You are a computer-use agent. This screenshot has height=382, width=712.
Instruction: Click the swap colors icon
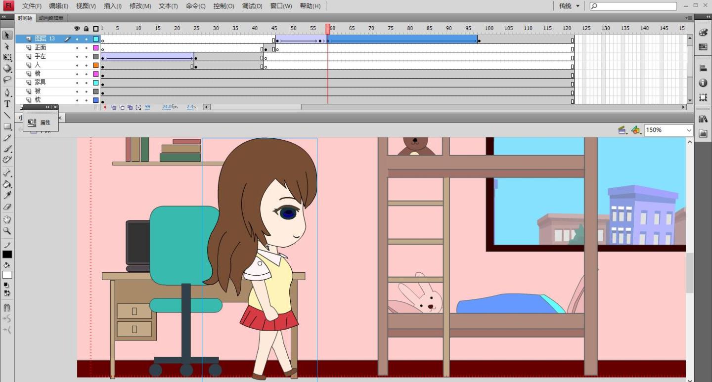[6, 293]
